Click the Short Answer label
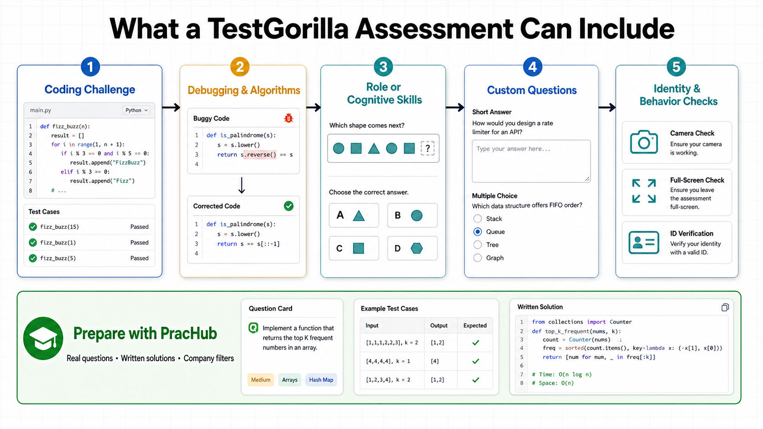The height and width of the screenshot is (429, 763). (491, 112)
